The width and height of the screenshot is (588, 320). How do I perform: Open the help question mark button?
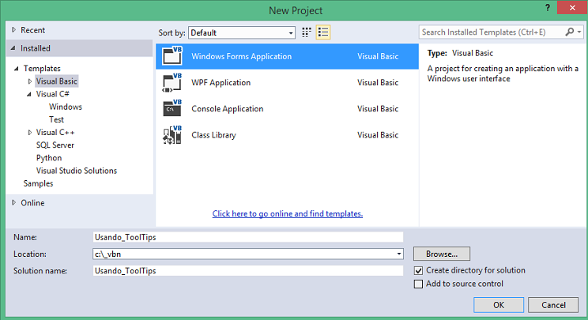pyautogui.click(x=548, y=7)
